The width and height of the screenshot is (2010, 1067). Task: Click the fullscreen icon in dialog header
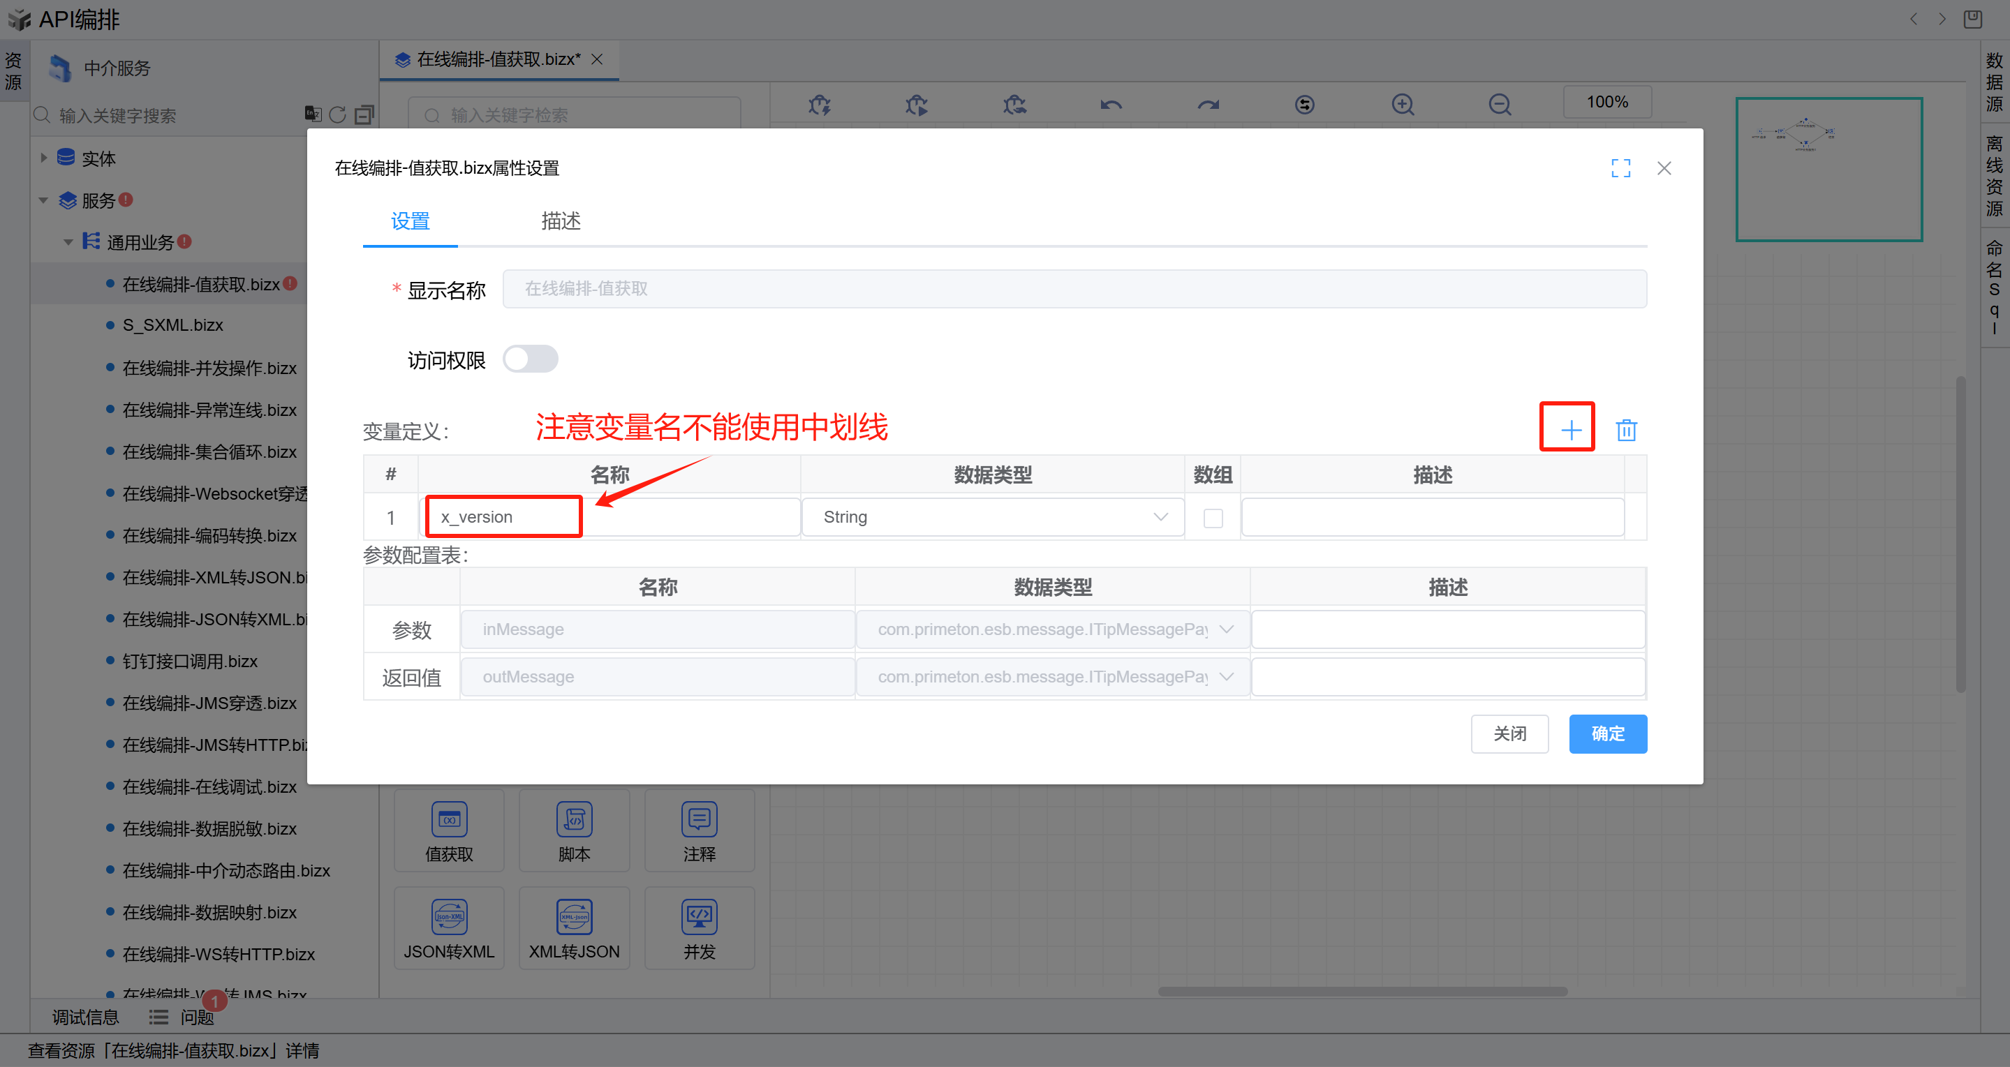pyautogui.click(x=1620, y=167)
